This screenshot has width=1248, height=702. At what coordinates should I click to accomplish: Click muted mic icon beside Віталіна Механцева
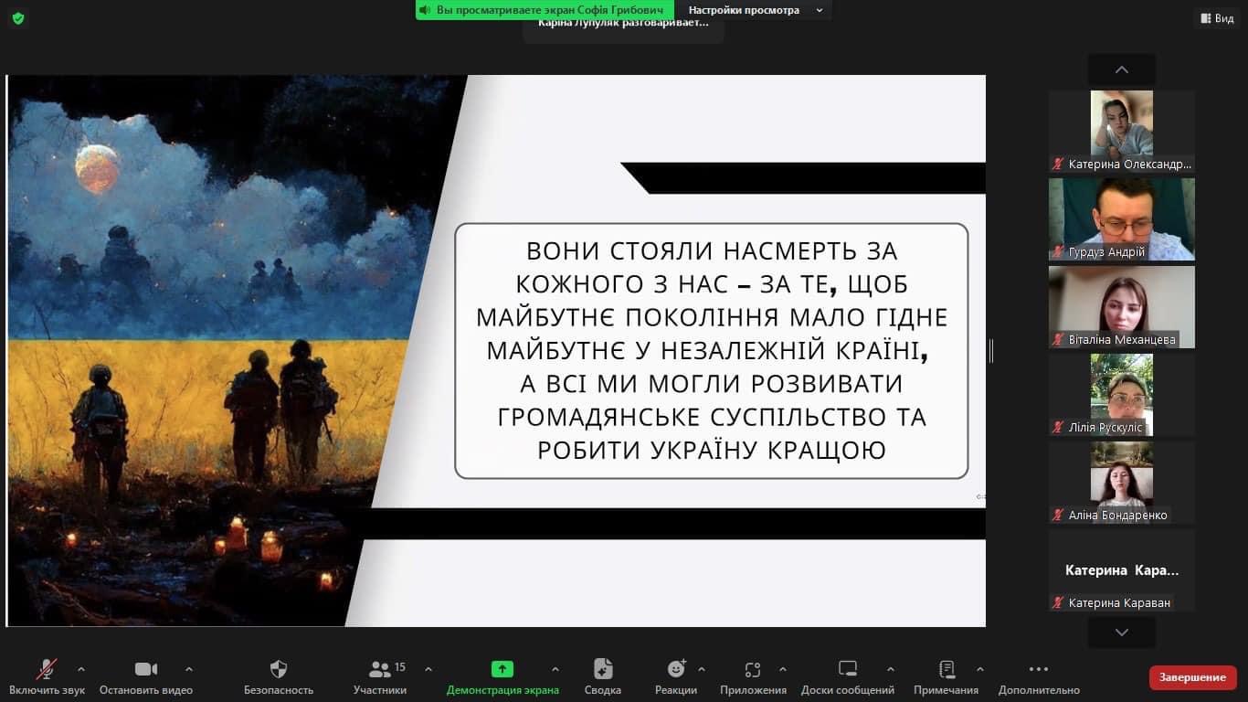1058,340
